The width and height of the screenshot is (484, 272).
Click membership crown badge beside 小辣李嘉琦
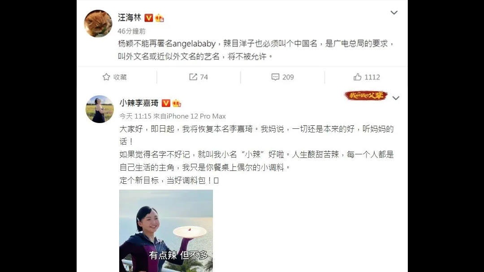[x=177, y=103]
